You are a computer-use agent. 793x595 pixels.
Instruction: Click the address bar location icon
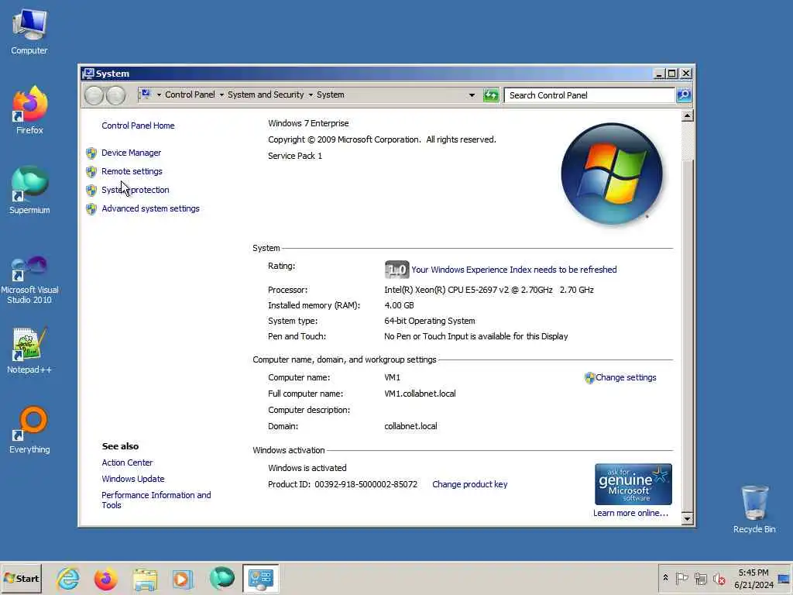pyautogui.click(x=146, y=94)
